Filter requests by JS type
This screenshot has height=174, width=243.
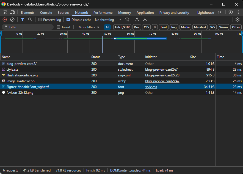pyautogui.click(x=155, y=27)
